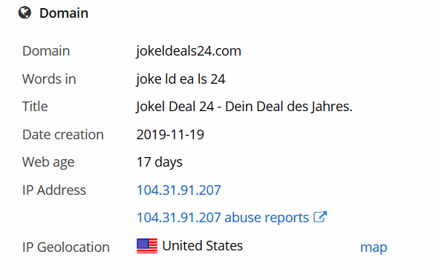Click the Domain row label in the table
The height and width of the screenshot is (280, 436).
tap(46, 51)
